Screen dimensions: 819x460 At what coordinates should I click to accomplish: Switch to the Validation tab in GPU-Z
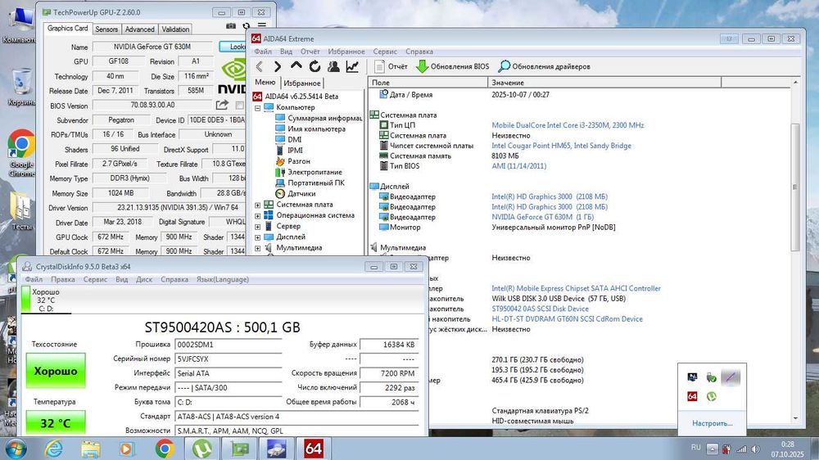(x=175, y=29)
